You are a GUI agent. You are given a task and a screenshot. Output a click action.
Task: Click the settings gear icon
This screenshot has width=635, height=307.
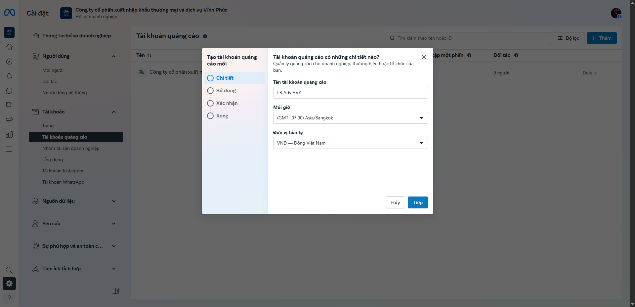click(9, 284)
